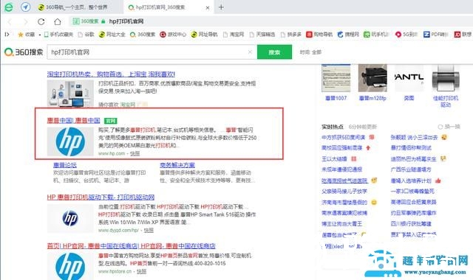Open the 网址导航 bookmark
Viewport: 473px width, 280px height.
click(204, 35)
